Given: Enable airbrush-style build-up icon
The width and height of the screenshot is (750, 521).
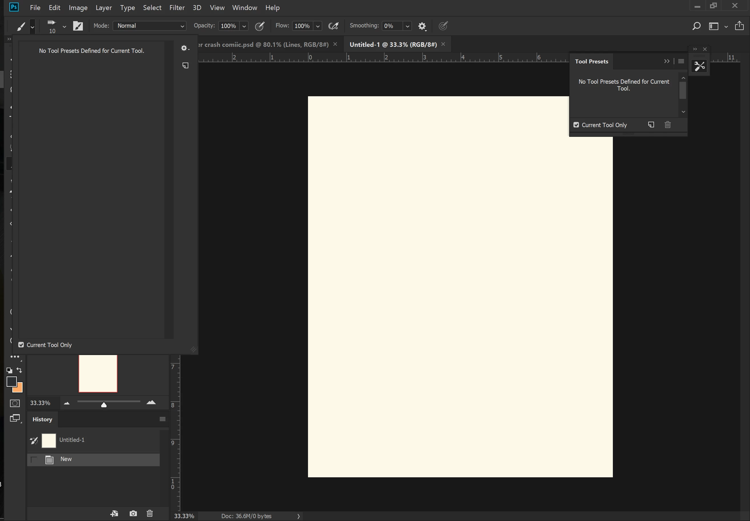Looking at the screenshot, I should click(x=333, y=26).
